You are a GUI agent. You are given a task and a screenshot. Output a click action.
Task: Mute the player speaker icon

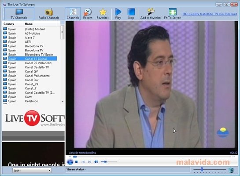tap(96, 161)
